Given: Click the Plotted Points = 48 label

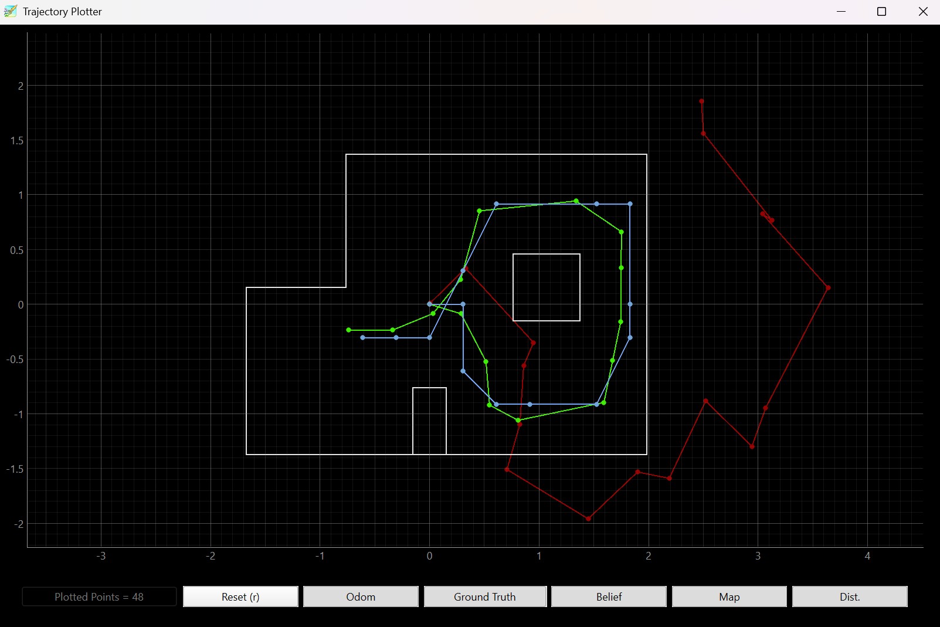Looking at the screenshot, I should tap(99, 597).
